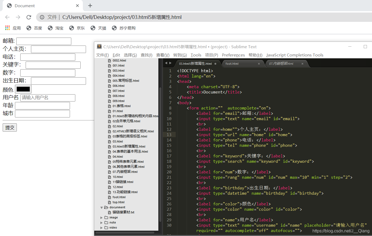The height and width of the screenshot is (236, 372).
Task: Click the browser forward arrow
Action: pyautogui.click(x=18, y=17)
